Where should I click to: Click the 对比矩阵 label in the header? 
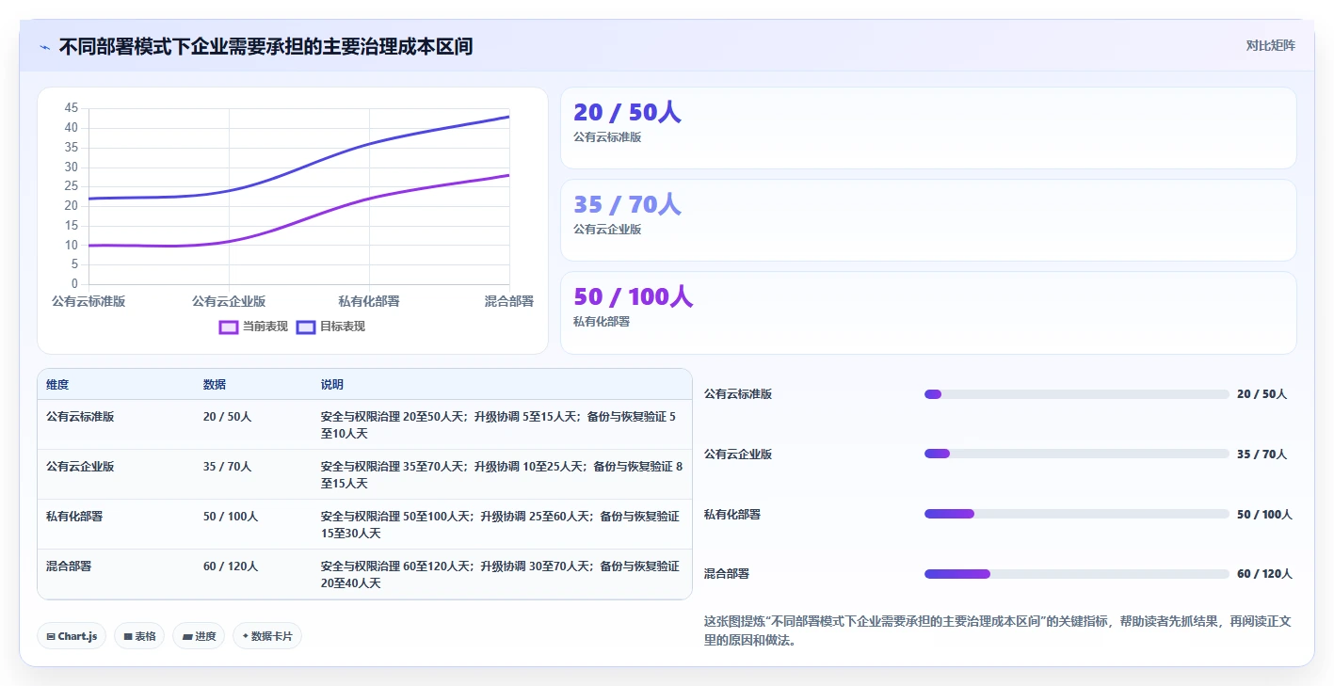[1270, 45]
